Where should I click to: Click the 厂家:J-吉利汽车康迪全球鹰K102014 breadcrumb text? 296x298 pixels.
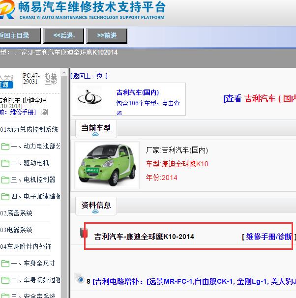(x=66, y=52)
